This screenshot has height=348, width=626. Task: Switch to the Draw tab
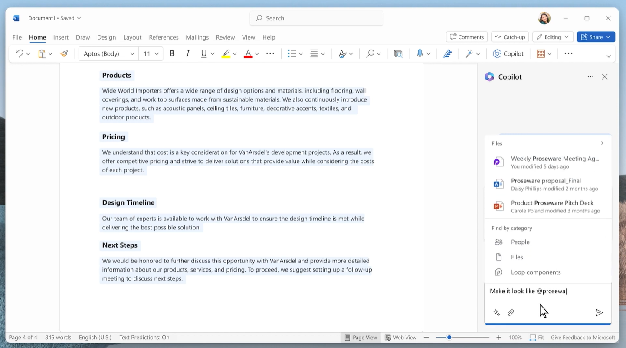pos(83,37)
